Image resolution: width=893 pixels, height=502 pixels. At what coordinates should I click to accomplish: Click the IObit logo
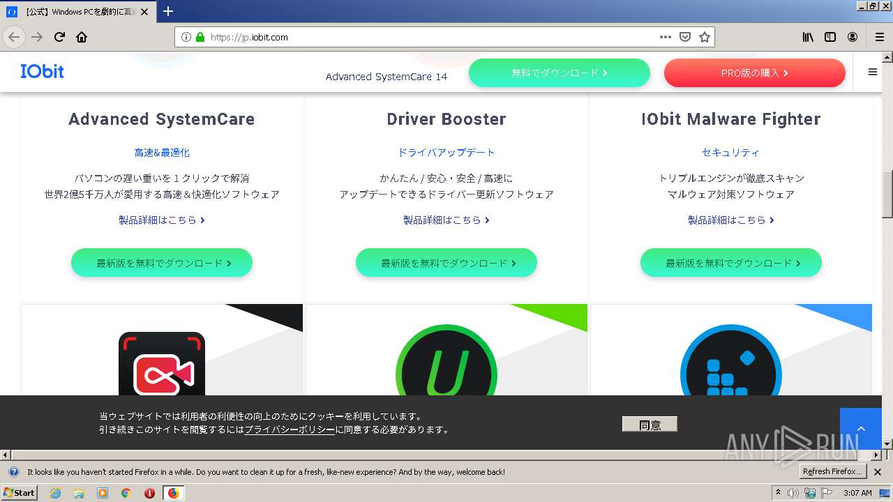(x=42, y=71)
